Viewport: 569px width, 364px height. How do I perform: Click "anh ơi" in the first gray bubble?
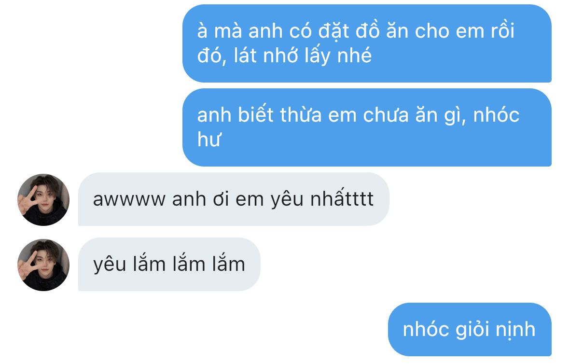200,199
